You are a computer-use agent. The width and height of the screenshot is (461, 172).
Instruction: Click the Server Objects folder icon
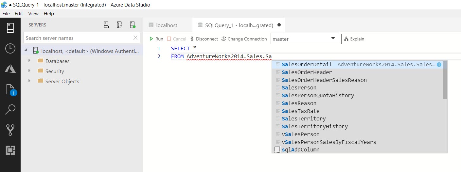(41, 81)
